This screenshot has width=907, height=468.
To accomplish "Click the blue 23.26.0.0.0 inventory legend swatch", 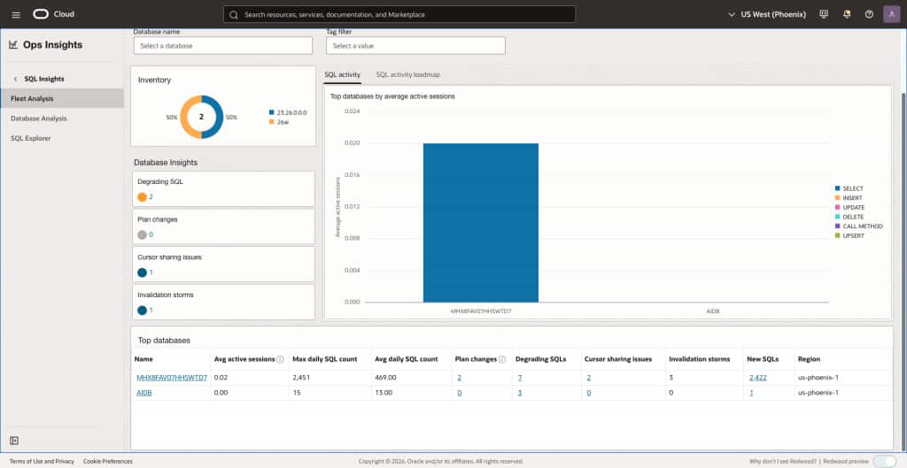I will pos(271,112).
